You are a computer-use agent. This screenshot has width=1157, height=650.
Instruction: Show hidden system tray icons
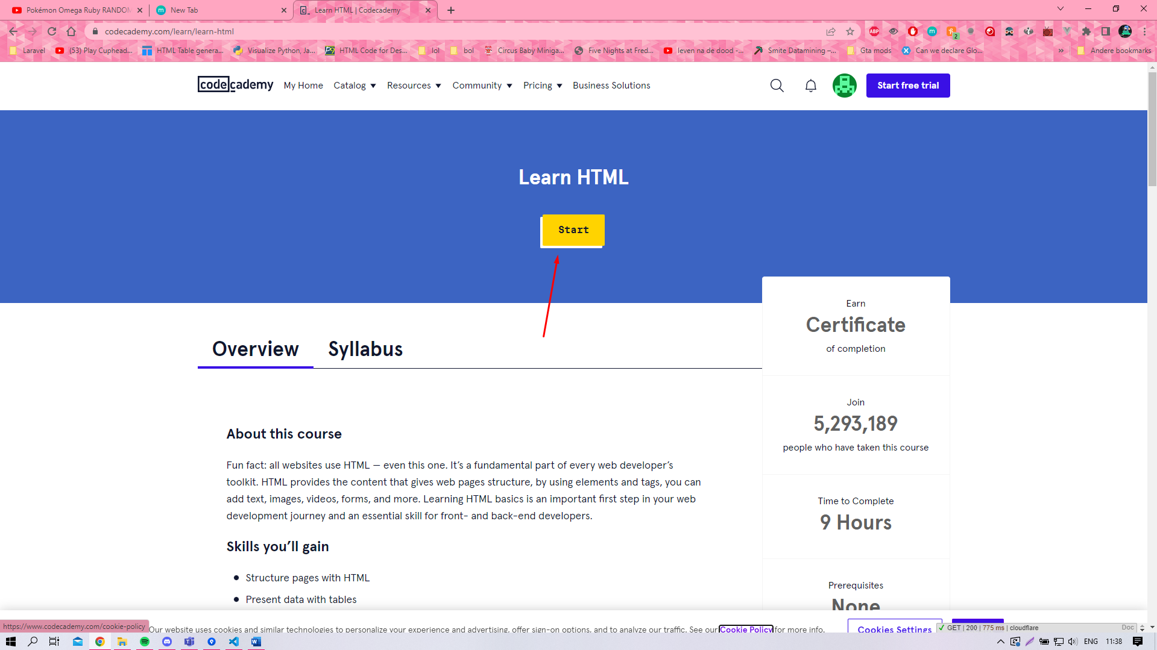coord(1001,642)
